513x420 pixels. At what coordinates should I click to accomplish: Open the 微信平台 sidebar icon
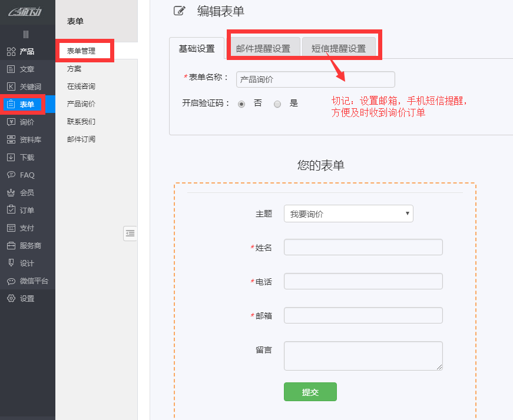pyautogui.click(x=11, y=281)
